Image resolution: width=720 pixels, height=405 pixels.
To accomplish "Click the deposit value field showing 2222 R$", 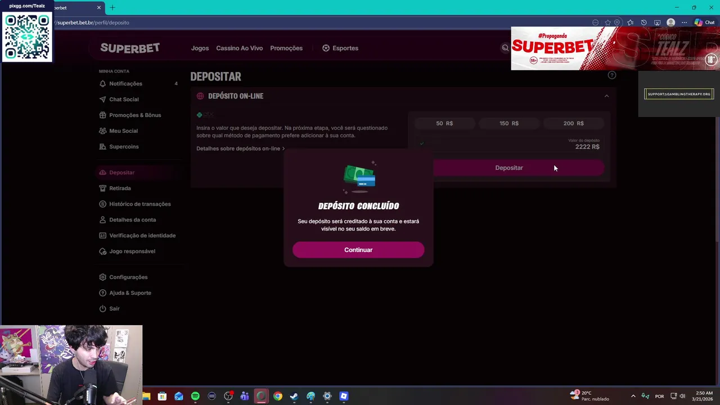I will 509,144.
